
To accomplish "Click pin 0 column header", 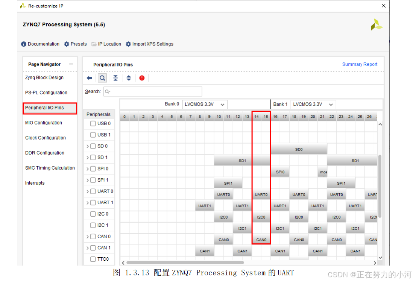I will [125, 116].
